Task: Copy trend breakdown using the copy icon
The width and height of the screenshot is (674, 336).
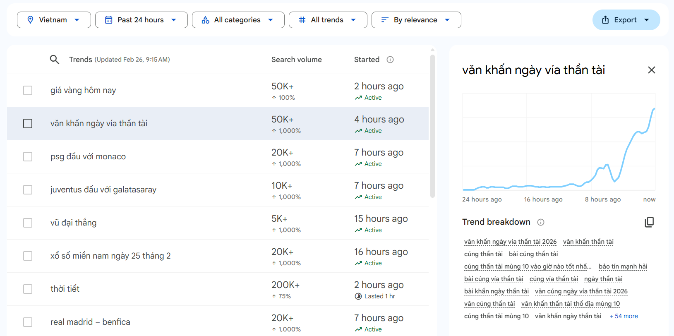Action: [649, 222]
